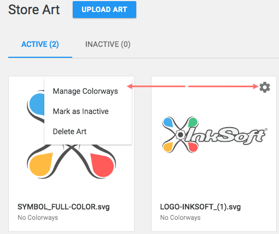Open the gear settings on LOGO-INKSOFT card
Image resolution: width=279 pixels, height=234 pixels.
[x=265, y=87]
